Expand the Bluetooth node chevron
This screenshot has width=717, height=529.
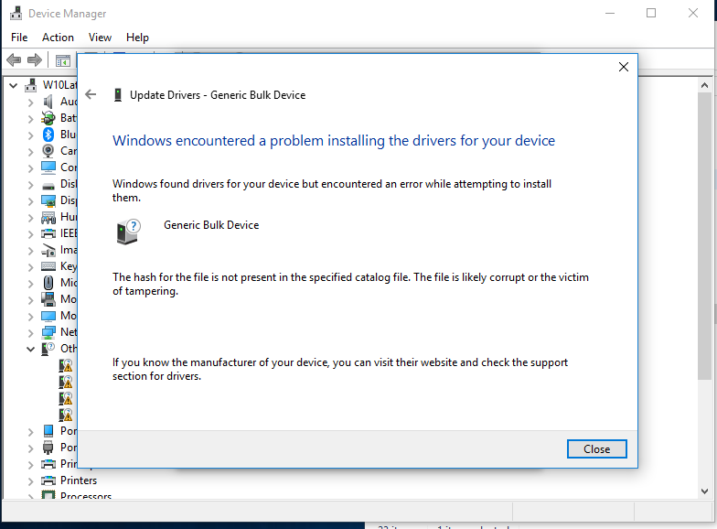tap(31, 135)
